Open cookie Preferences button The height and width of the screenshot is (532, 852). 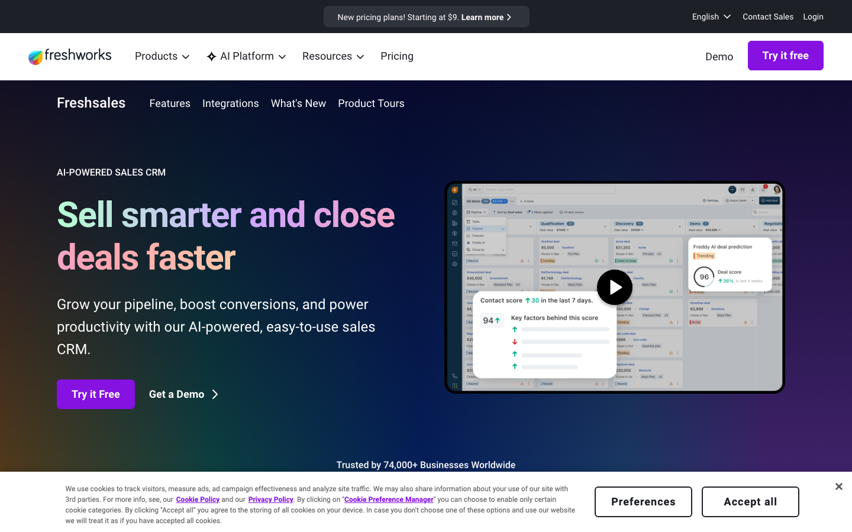pyautogui.click(x=643, y=502)
